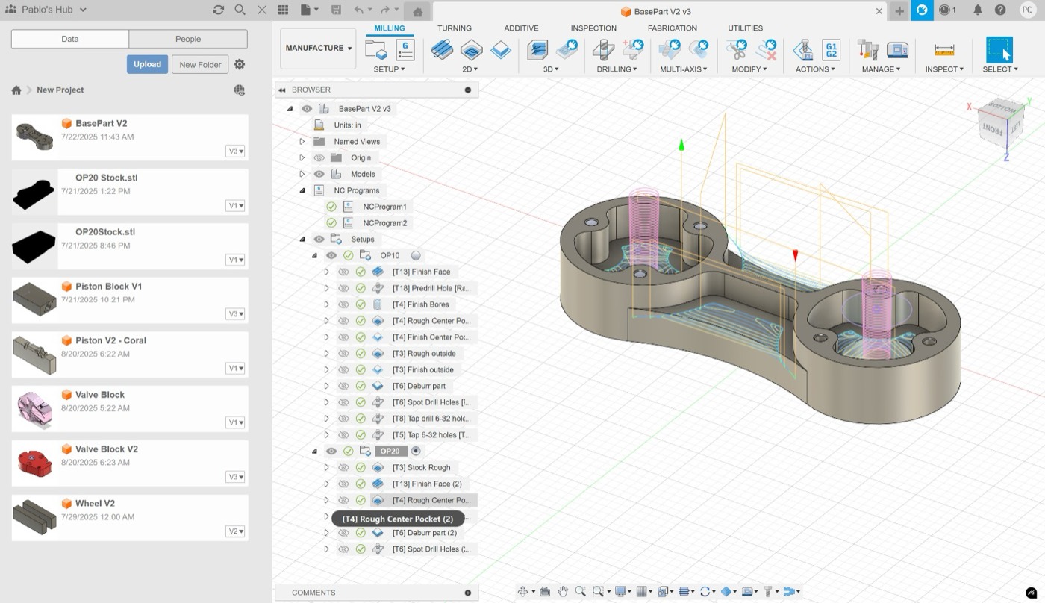
Task: Expand the [T4] Finish Bores operation
Action: (326, 304)
